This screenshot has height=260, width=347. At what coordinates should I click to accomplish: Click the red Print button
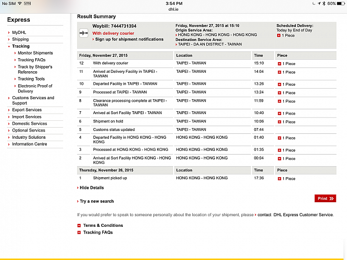[x=325, y=198]
